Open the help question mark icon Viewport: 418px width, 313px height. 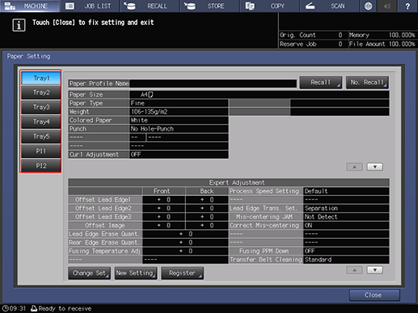(407, 6)
